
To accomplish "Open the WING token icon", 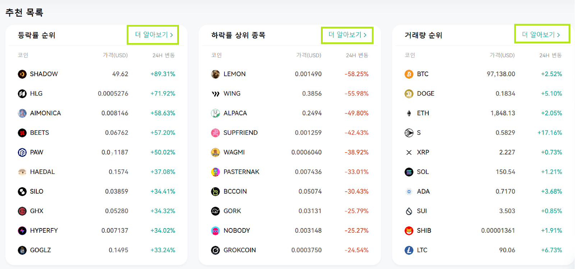I will 216,94.
